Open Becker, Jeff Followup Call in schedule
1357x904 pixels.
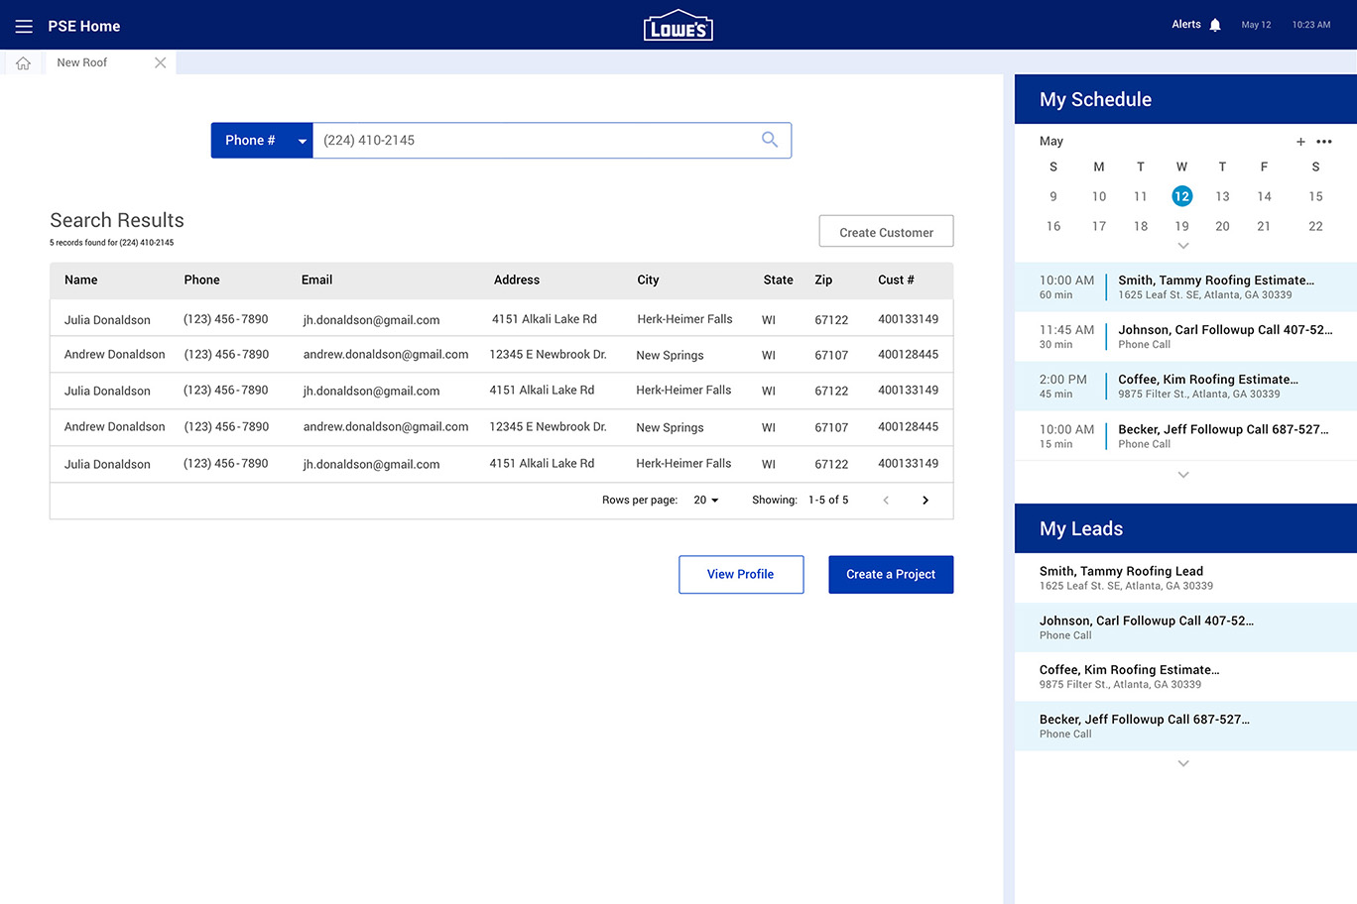coord(1185,436)
